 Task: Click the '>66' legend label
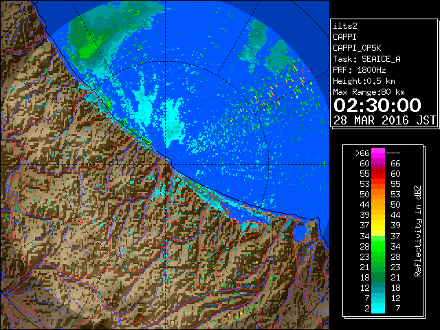point(362,153)
